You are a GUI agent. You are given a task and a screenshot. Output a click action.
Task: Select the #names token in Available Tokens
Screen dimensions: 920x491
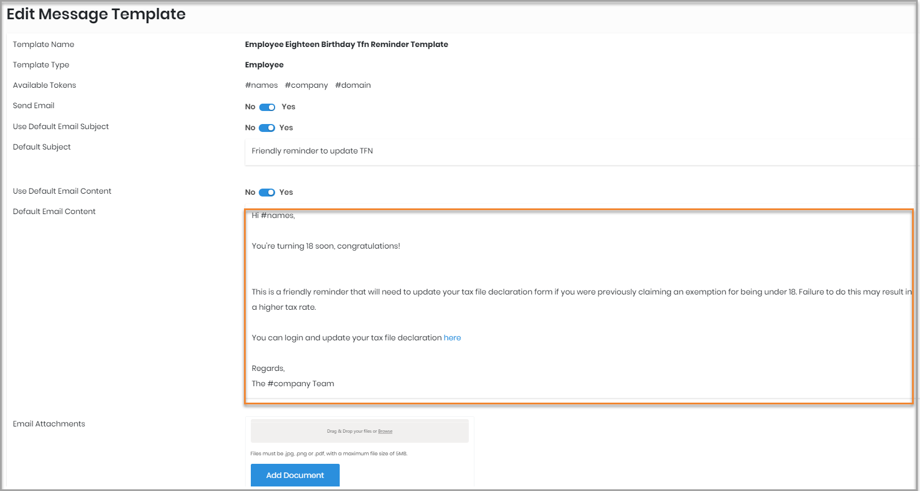pyautogui.click(x=262, y=86)
